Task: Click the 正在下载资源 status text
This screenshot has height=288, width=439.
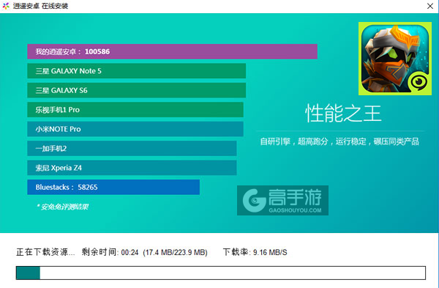Action: [x=45, y=252]
